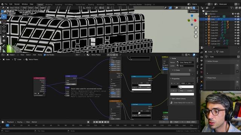Select the Select Box tool in viewport toolbar
Screen dimensions: 241x135
coord(4,16)
